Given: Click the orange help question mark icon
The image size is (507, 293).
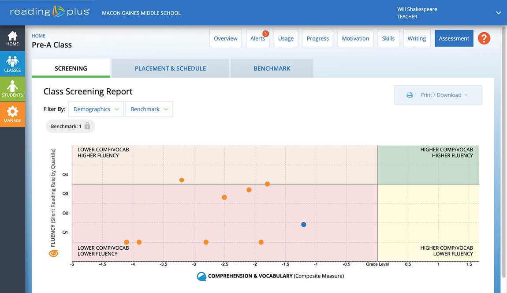Looking at the screenshot, I should pyautogui.click(x=484, y=38).
